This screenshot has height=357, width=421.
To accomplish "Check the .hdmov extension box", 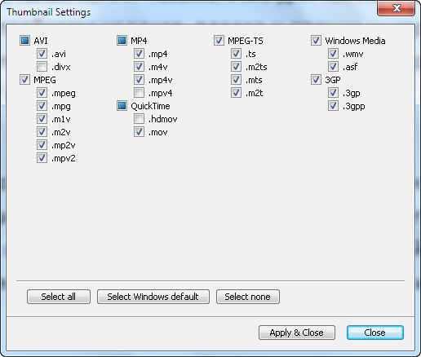I will click(139, 119).
